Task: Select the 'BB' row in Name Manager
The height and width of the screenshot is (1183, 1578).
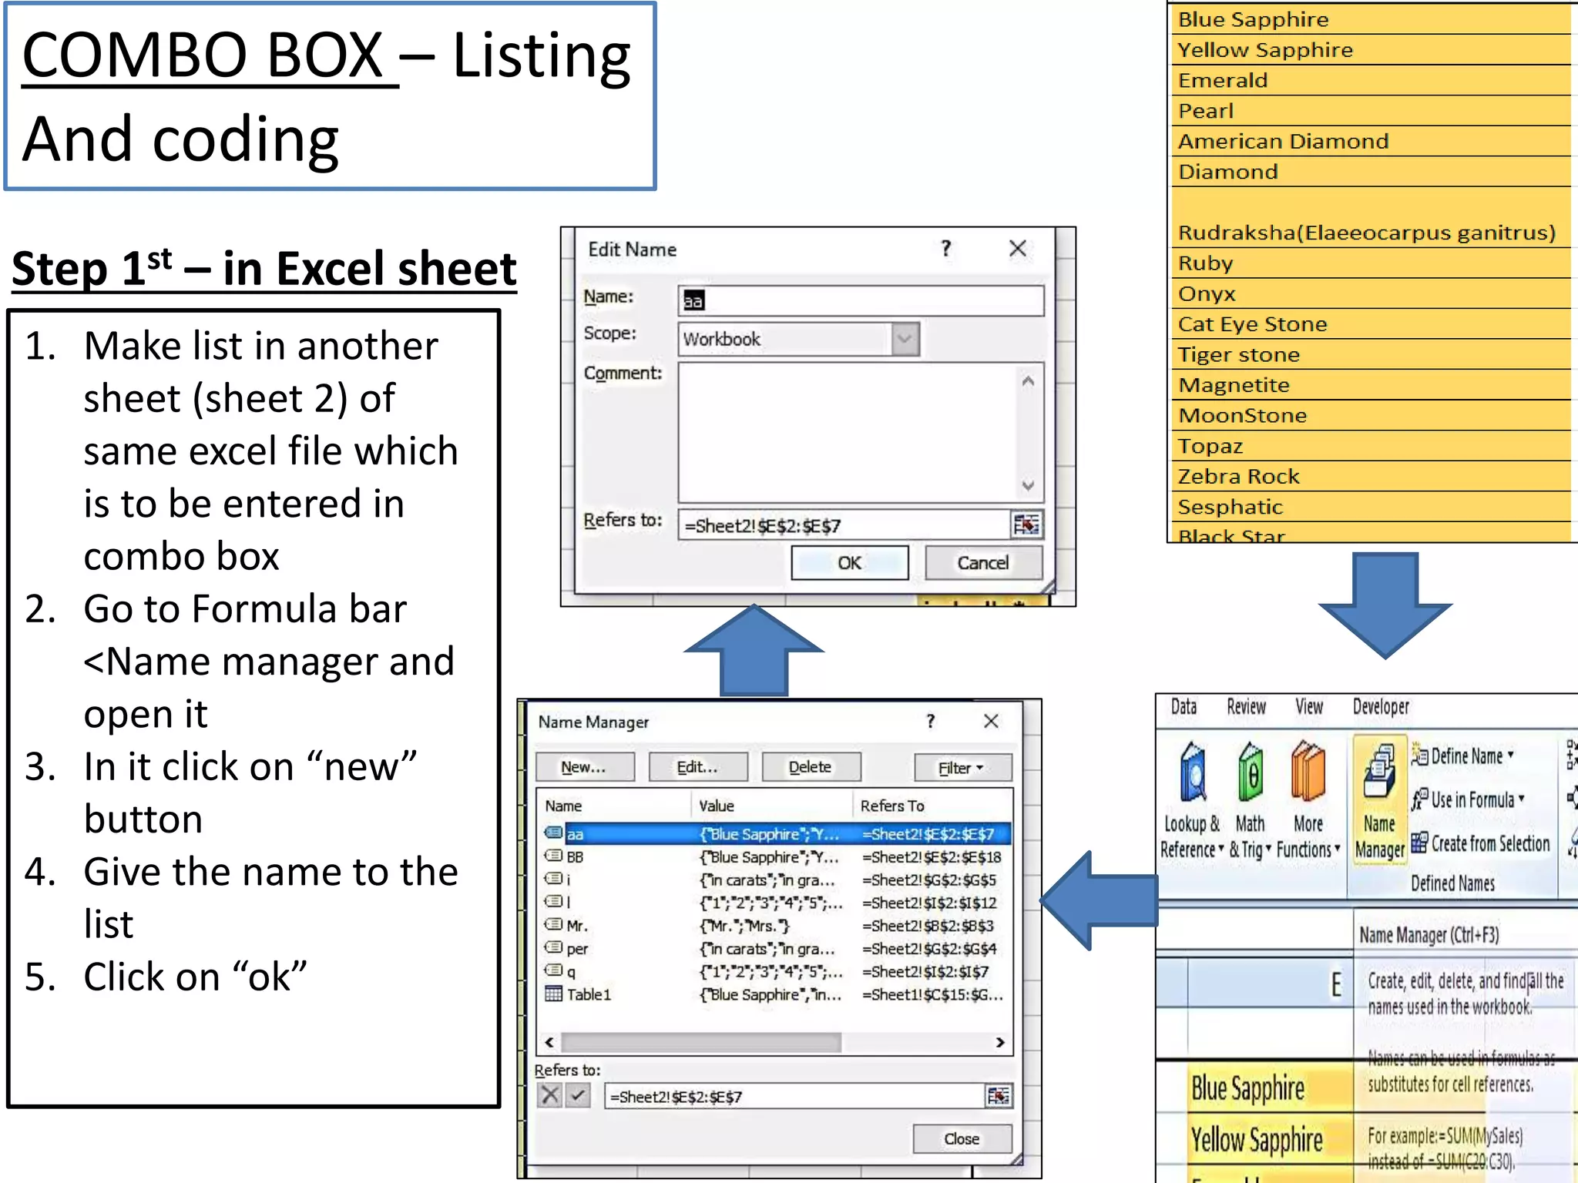Action: [775, 856]
